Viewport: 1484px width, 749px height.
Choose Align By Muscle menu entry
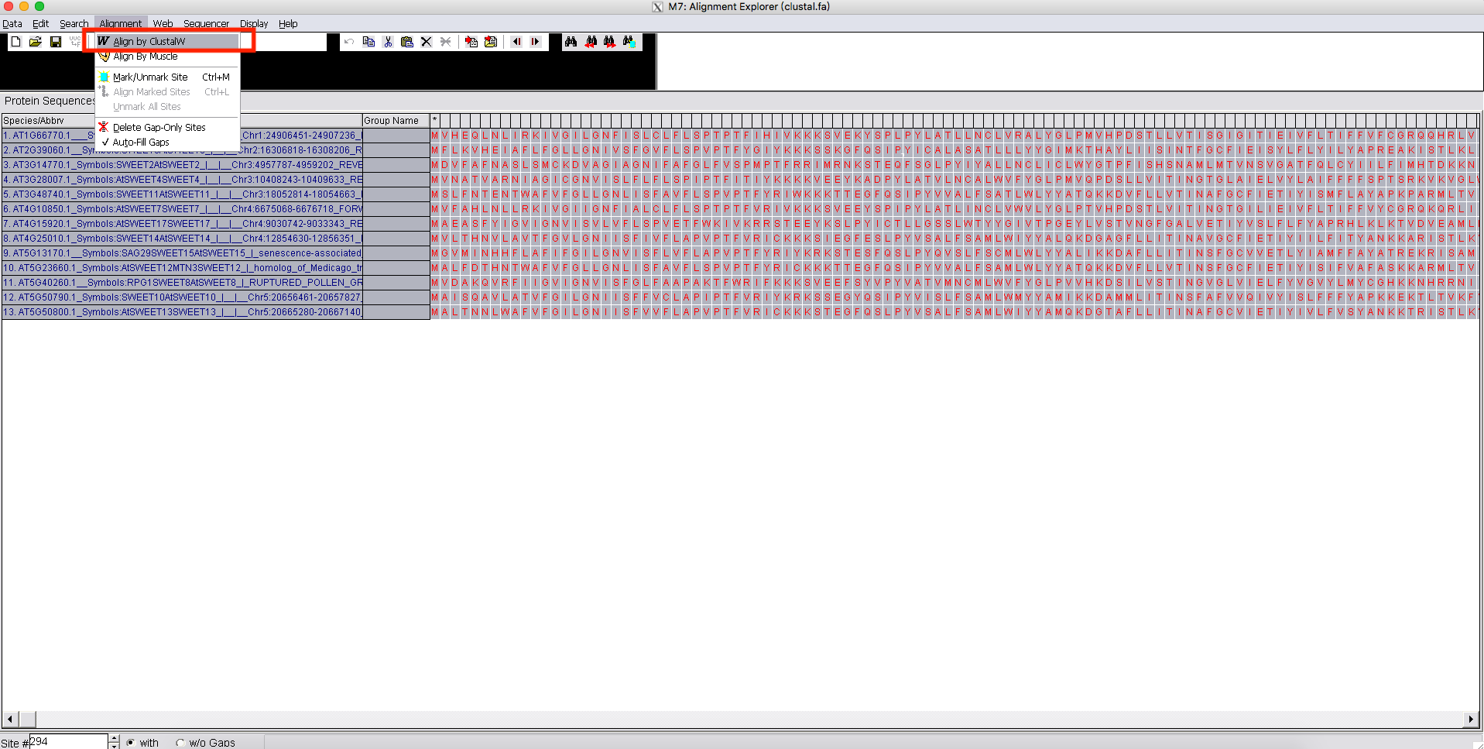(146, 57)
